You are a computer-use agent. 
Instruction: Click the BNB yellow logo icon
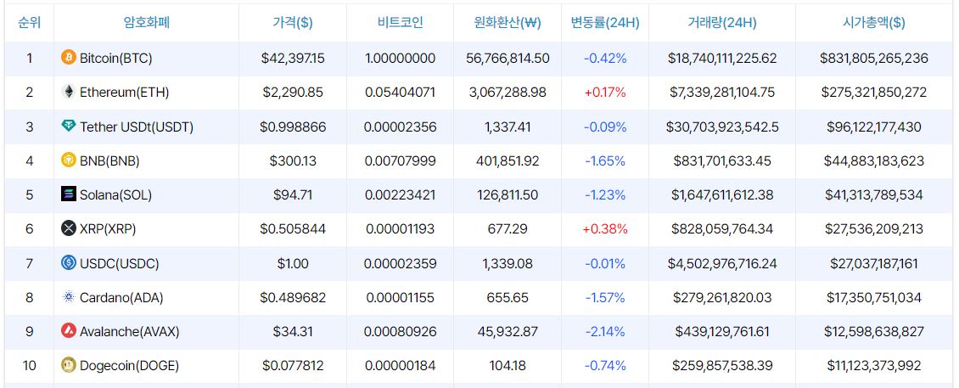69,161
